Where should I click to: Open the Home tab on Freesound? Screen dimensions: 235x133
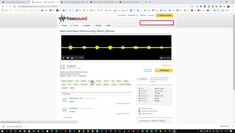point(64,25)
